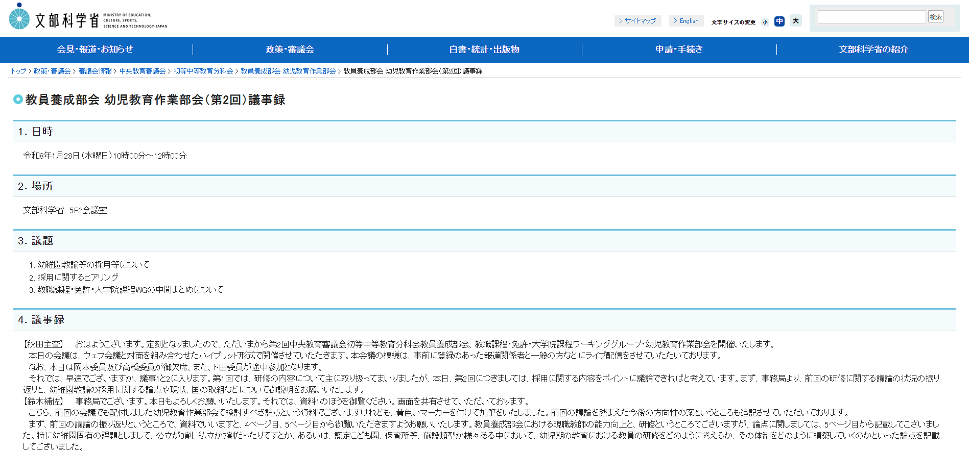
Task: Open the 申請・手続き navigation menu
Action: [679, 49]
